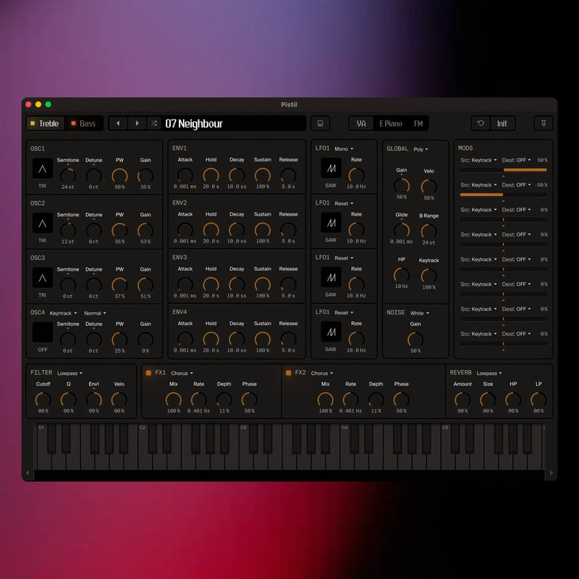Open the FX2 Chorus dropdown
579x579 pixels.
[x=321, y=373]
